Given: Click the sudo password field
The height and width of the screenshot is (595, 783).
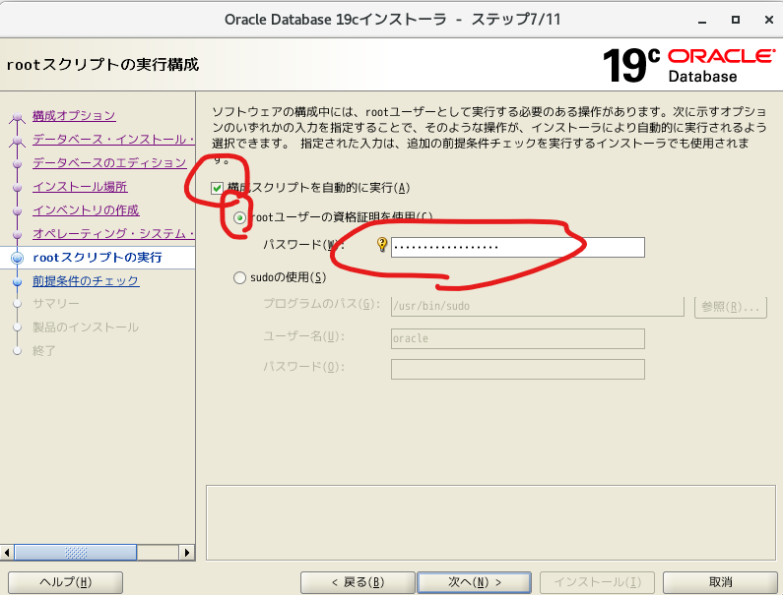Looking at the screenshot, I should click(x=518, y=369).
